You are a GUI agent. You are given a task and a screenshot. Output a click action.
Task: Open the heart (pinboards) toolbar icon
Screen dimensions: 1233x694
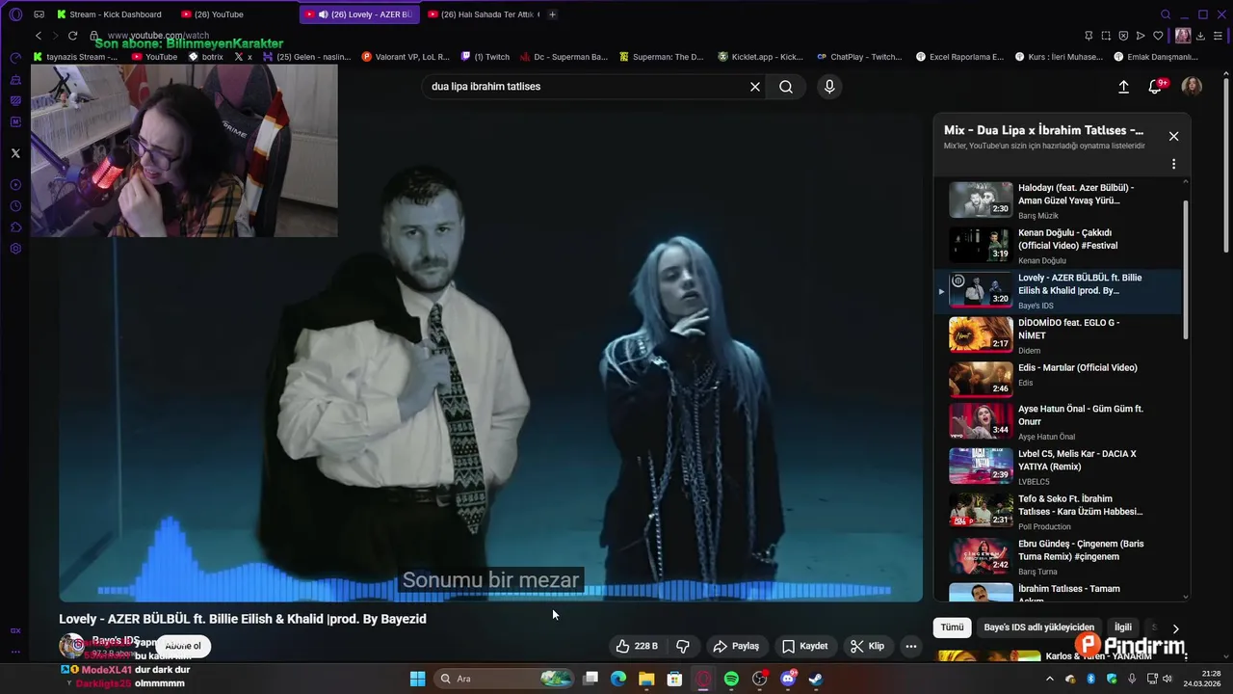(x=1158, y=36)
